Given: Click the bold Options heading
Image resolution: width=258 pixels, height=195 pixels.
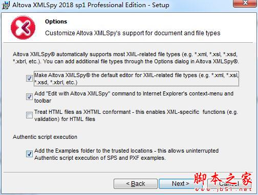Looking at the screenshot, I should point(56,21).
